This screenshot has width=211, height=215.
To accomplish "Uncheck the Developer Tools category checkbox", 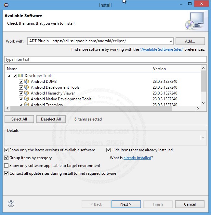I will pos(15,76).
